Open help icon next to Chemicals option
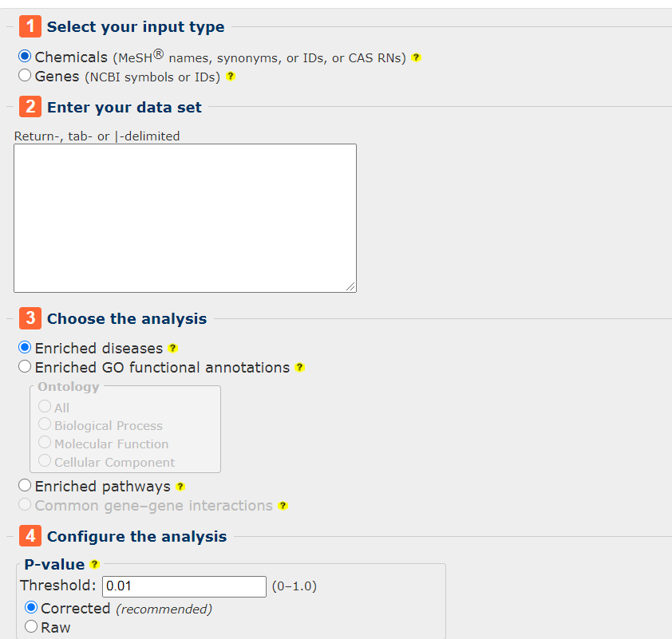672x639 pixels. [416, 57]
